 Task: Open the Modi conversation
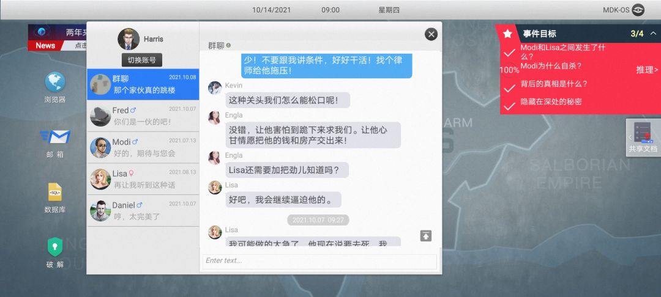143,147
